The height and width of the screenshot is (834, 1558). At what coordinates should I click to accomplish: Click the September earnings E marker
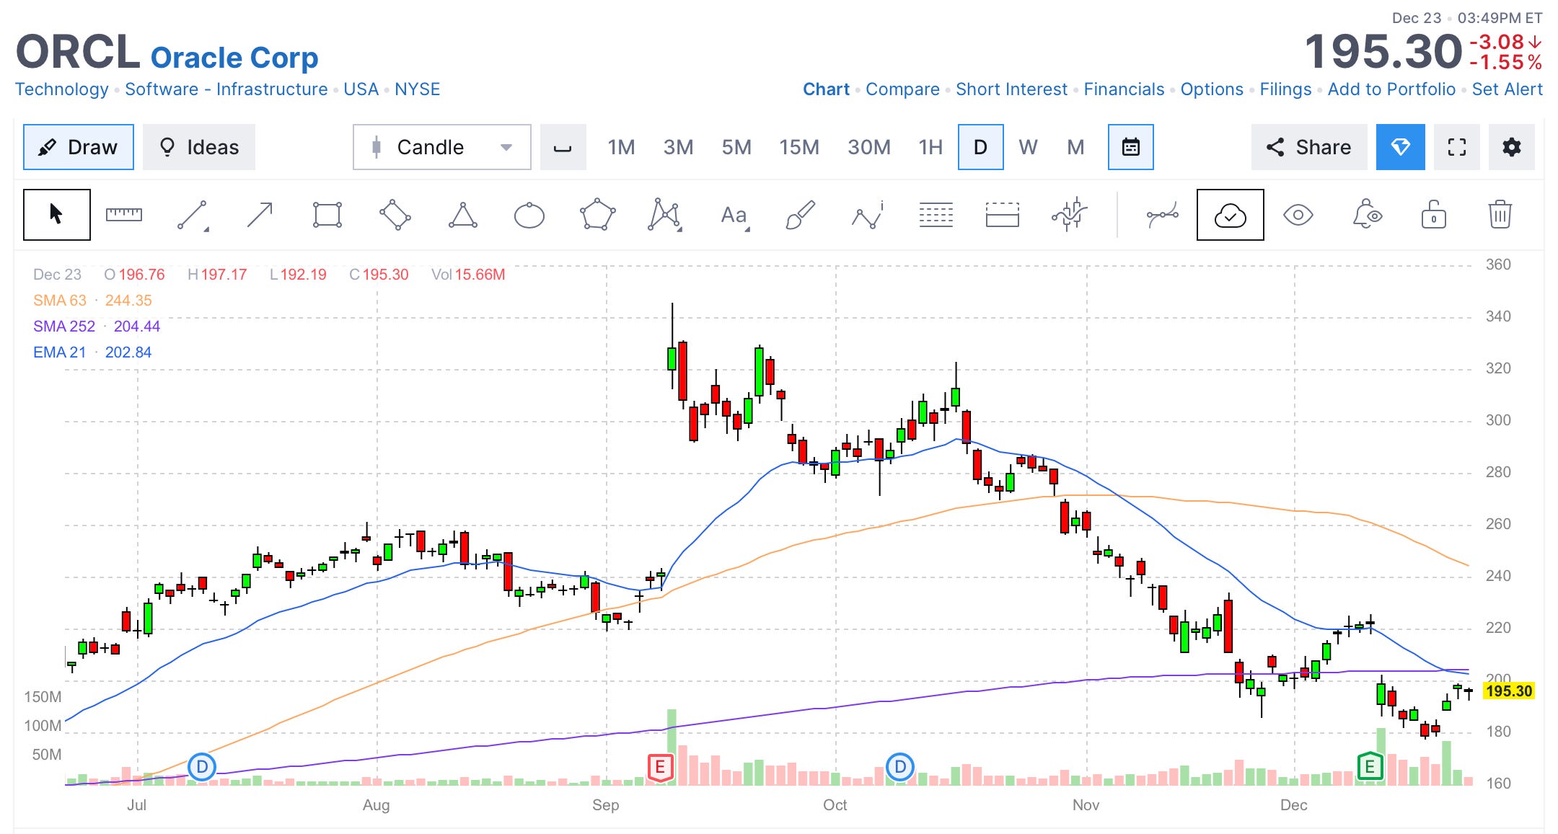[x=660, y=768]
